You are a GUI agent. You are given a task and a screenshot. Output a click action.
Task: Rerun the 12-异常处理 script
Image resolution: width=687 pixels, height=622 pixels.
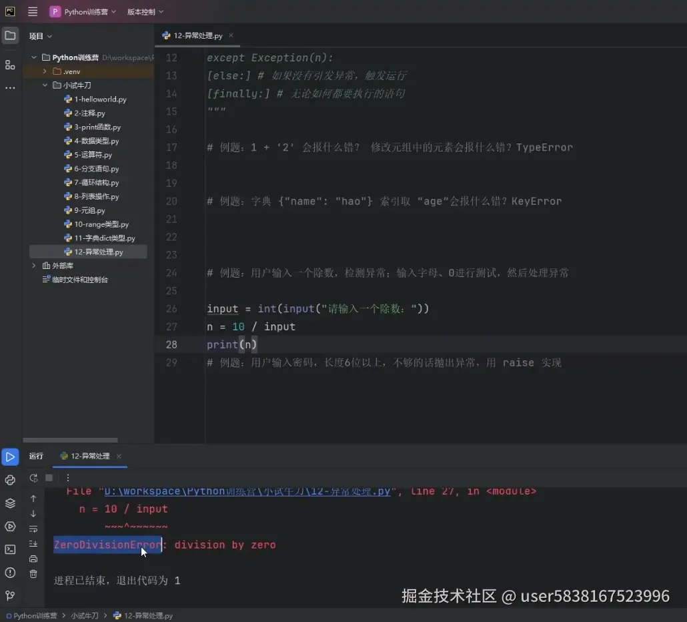tap(34, 478)
